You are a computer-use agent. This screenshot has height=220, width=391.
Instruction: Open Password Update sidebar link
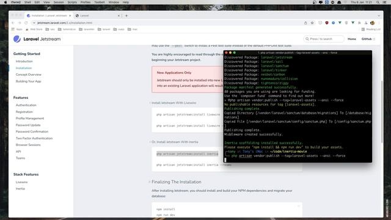pos(28,125)
